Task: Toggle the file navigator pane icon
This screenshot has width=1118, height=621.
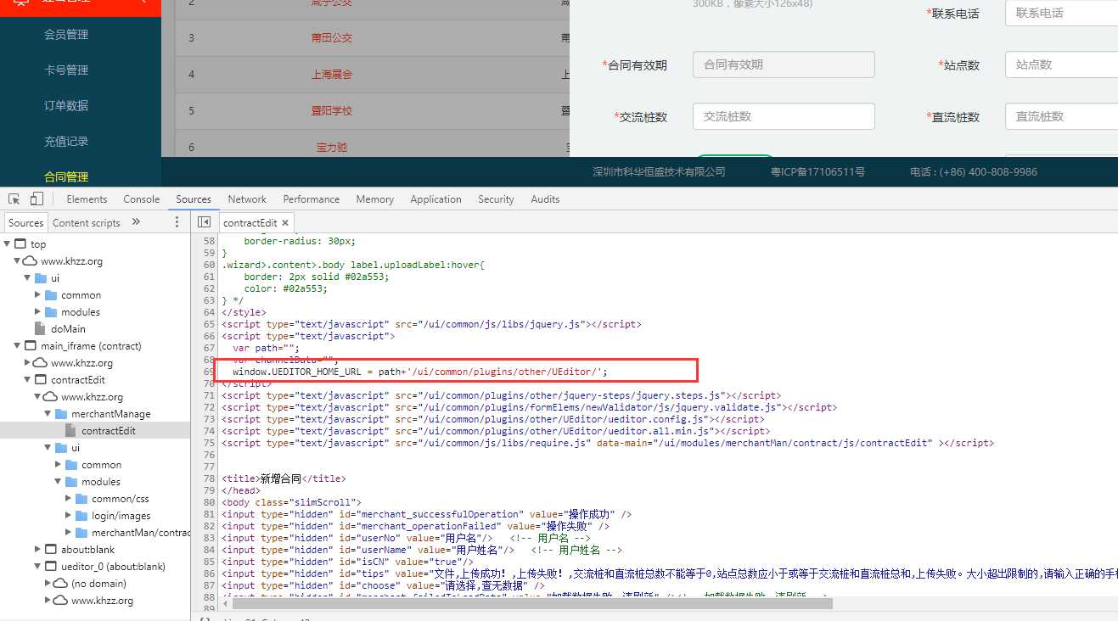Action: [x=204, y=222]
